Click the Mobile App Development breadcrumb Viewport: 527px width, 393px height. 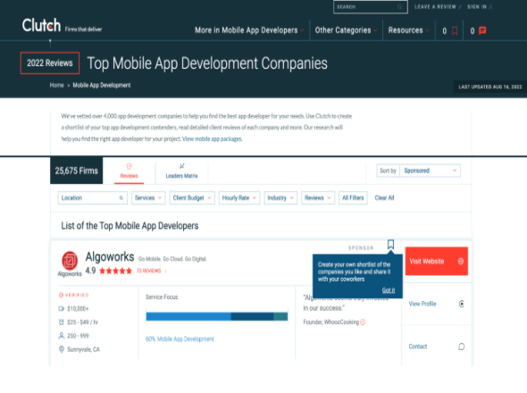(x=102, y=86)
